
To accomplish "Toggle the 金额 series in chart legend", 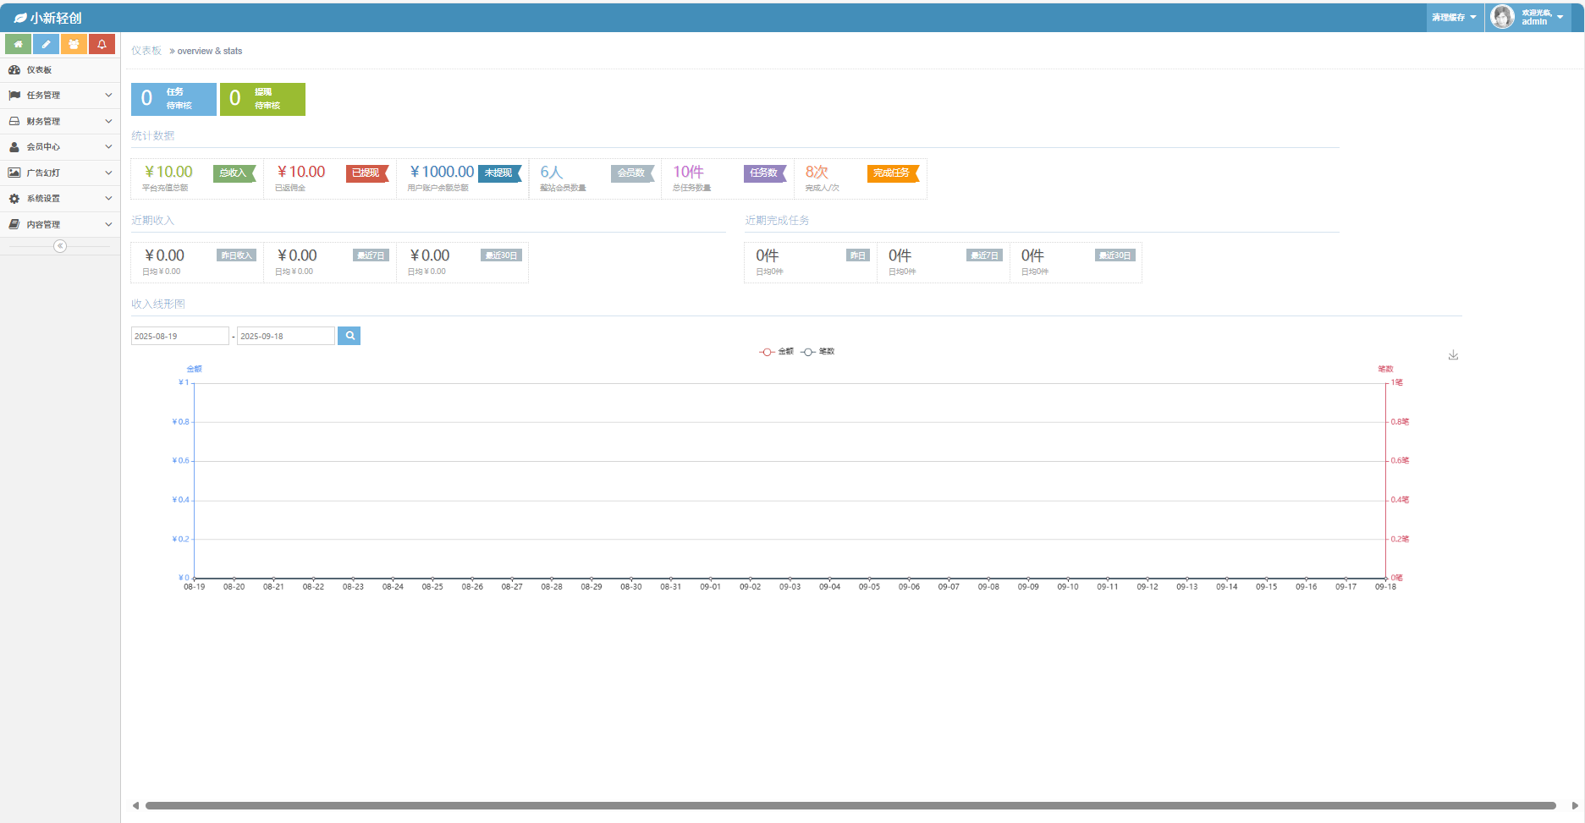I will coord(776,352).
